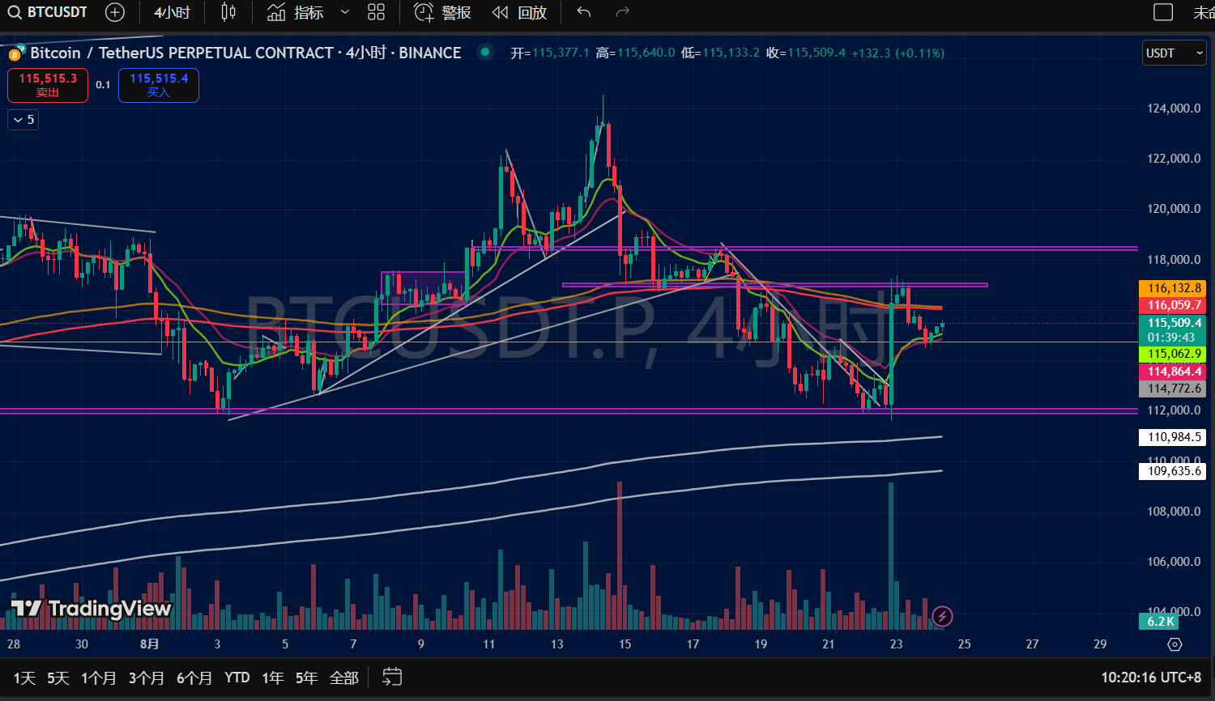The height and width of the screenshot is (701, 1215).
Task: Click the 8月 month label on time axis
Action: [x=149, y=644]
